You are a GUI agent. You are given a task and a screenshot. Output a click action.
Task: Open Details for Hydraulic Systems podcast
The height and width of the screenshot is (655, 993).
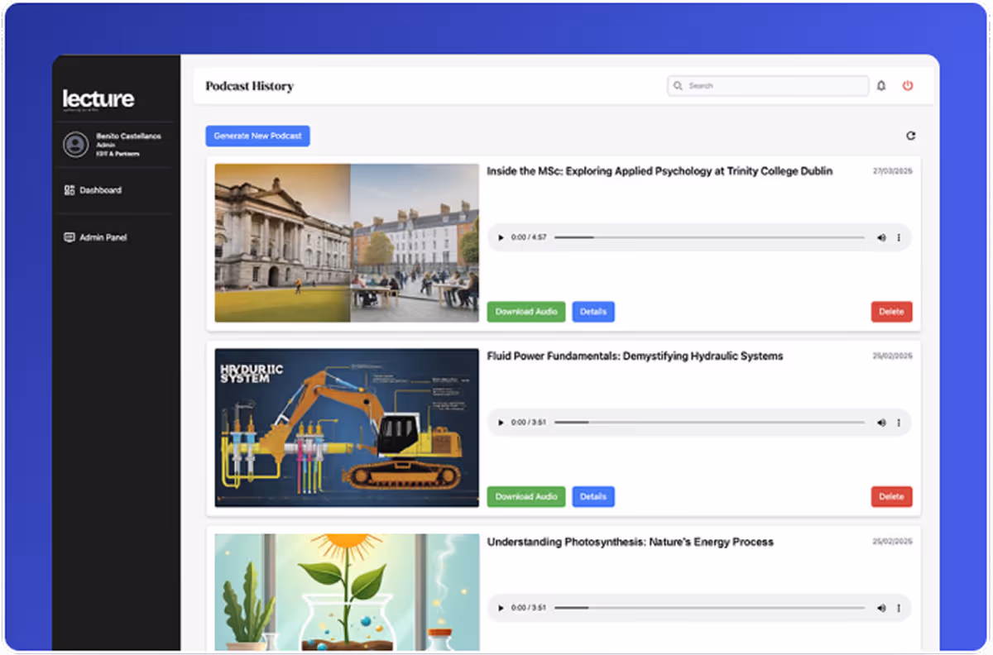point(593,497)
